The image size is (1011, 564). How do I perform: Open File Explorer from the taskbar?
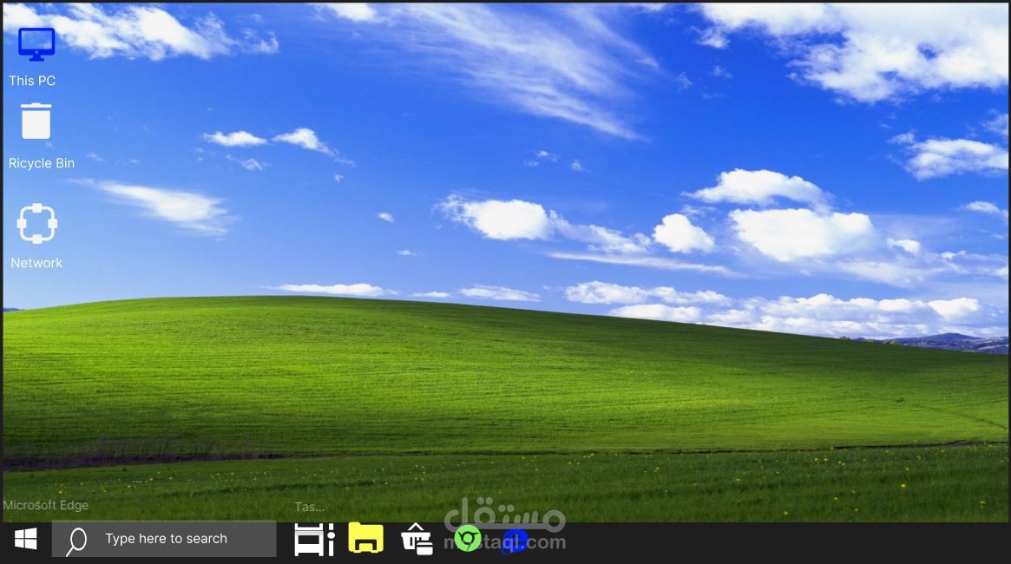[365, 538]
